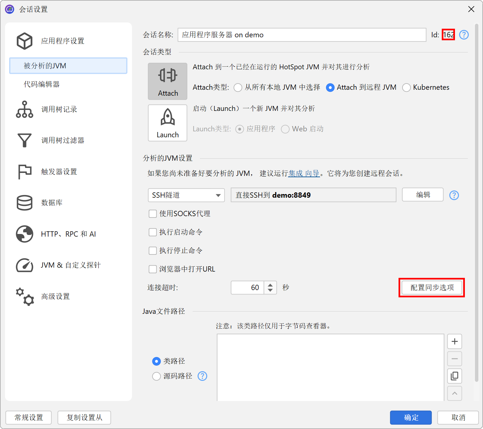Open the Call Tree Filters (调用树过滤器) section
483x429 pixels.
coord(62,140)
